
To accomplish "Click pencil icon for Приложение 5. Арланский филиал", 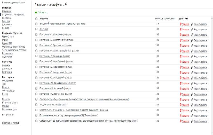I will click(192, 56).
